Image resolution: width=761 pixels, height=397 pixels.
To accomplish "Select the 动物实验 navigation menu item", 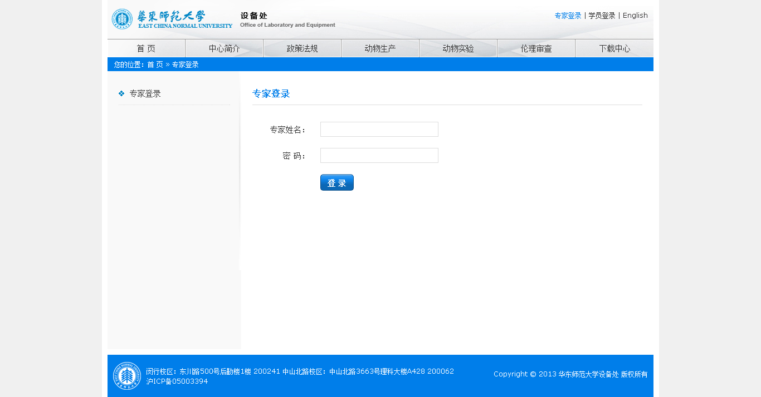I will pyautogui.click(x=458, y=48).
